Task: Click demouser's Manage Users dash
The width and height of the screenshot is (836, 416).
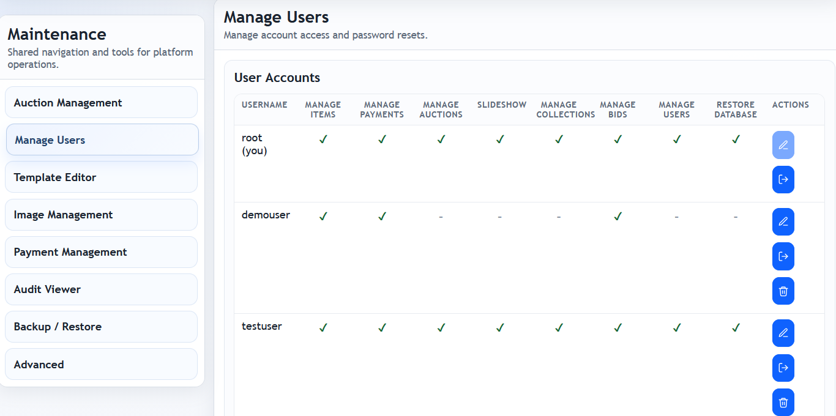Action: click(676, 217)
